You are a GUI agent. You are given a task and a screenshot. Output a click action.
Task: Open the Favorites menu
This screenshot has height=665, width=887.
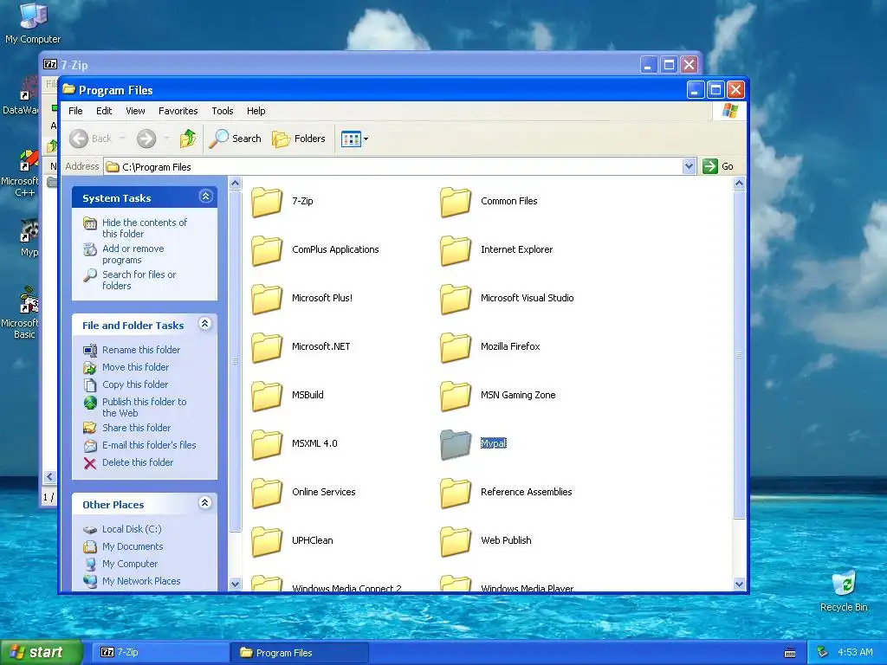(x=178, y=111)
